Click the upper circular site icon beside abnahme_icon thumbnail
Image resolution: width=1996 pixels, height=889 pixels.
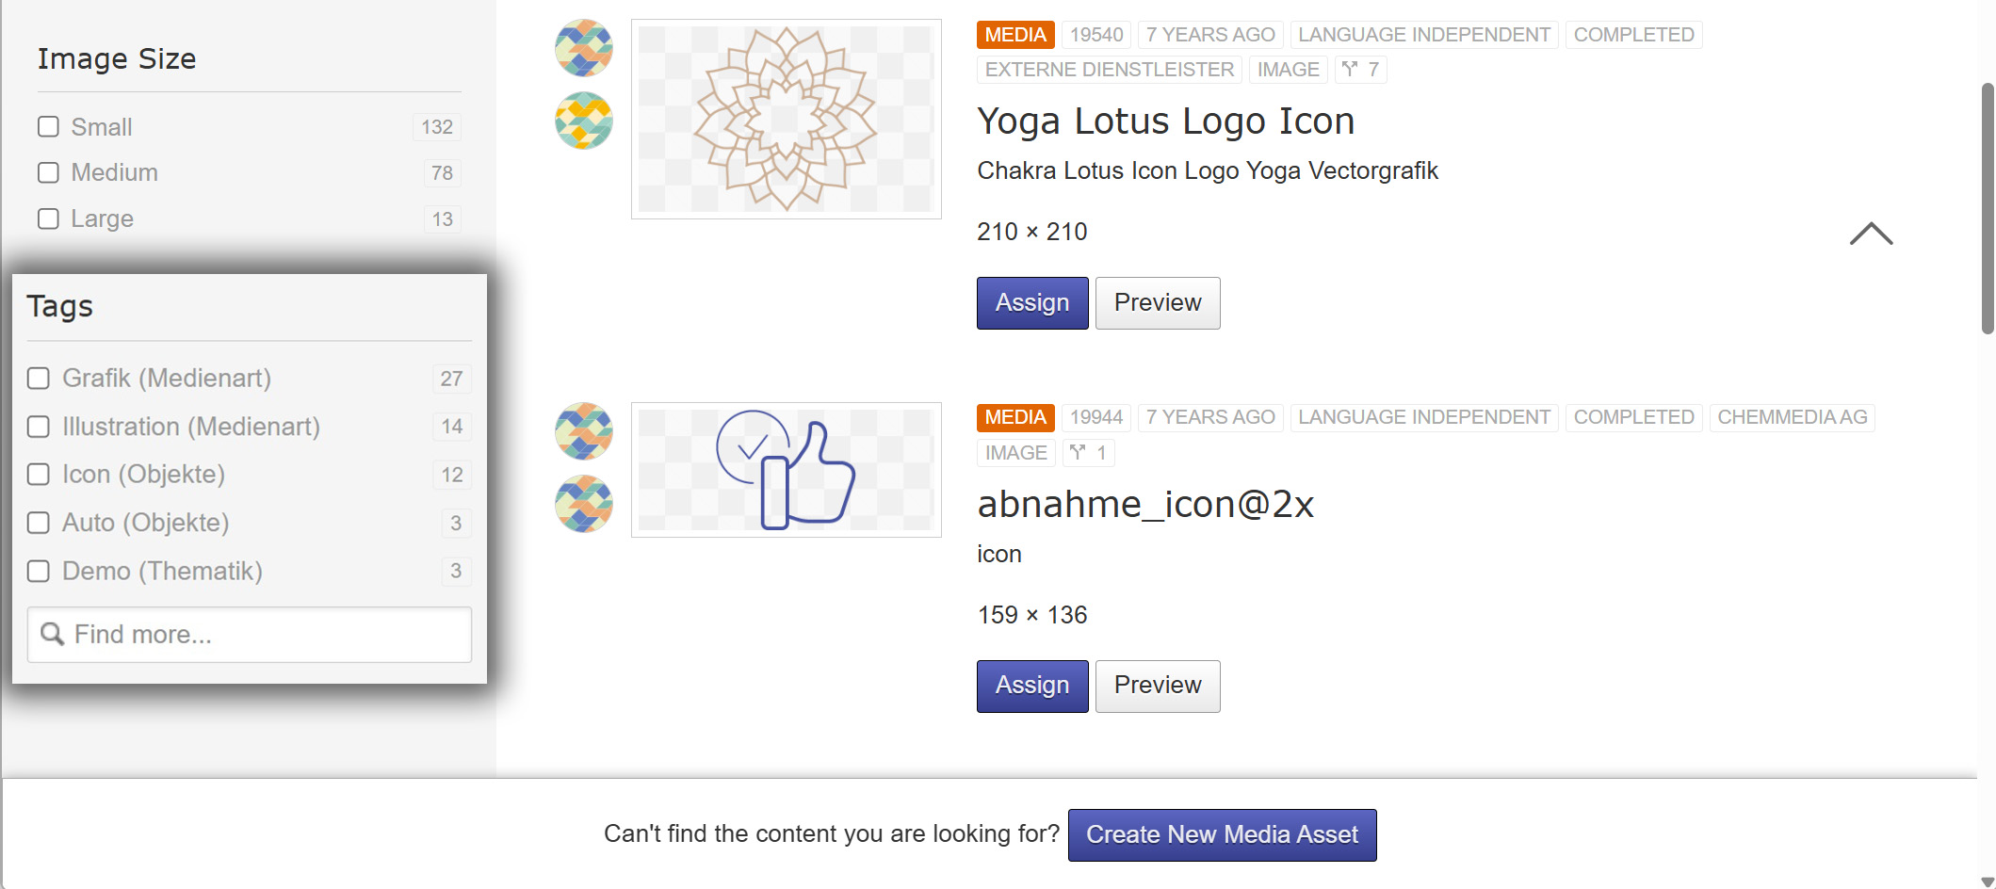[x=582, y=431]
